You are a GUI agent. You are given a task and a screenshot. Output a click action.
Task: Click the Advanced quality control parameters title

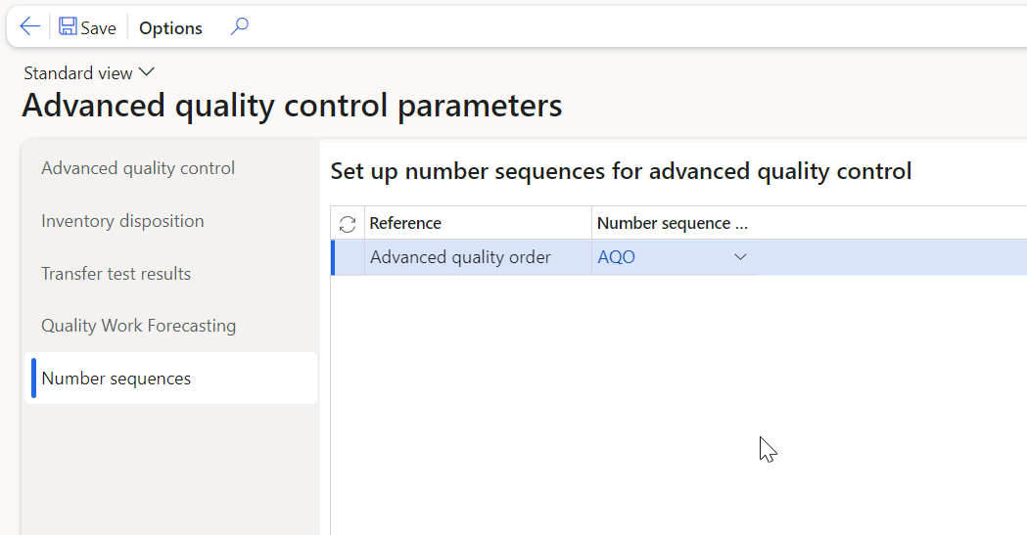(x=292, y=106)
